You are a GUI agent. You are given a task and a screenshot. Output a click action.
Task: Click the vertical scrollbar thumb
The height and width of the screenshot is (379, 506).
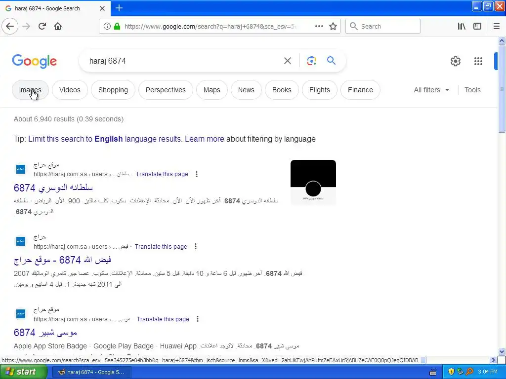(502, 89)
